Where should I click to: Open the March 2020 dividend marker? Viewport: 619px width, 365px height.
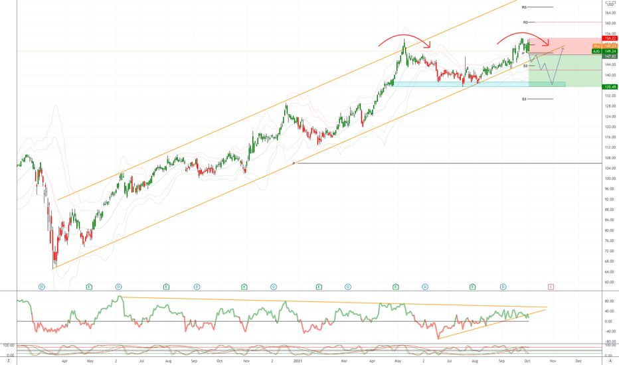[42, 287]
